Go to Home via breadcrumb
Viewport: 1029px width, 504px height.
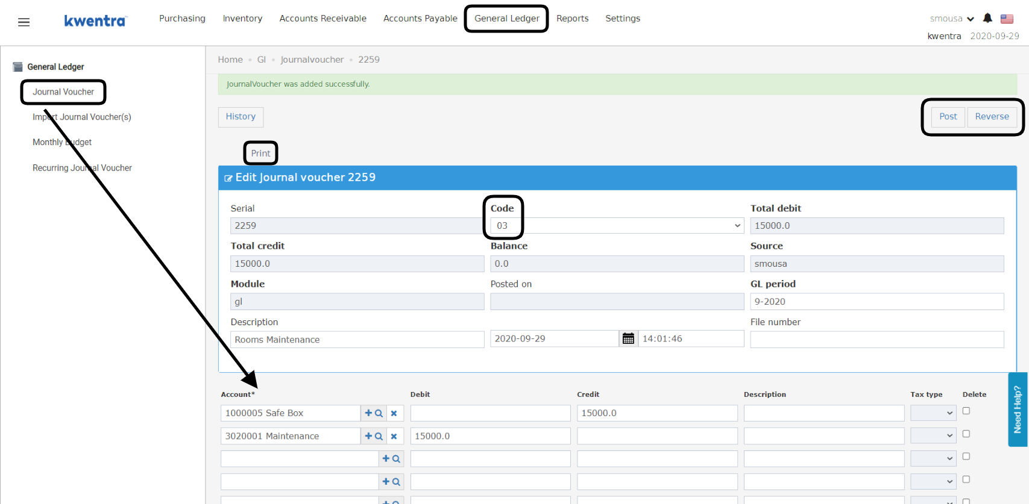pyautogui.click(x=230, y=60)
